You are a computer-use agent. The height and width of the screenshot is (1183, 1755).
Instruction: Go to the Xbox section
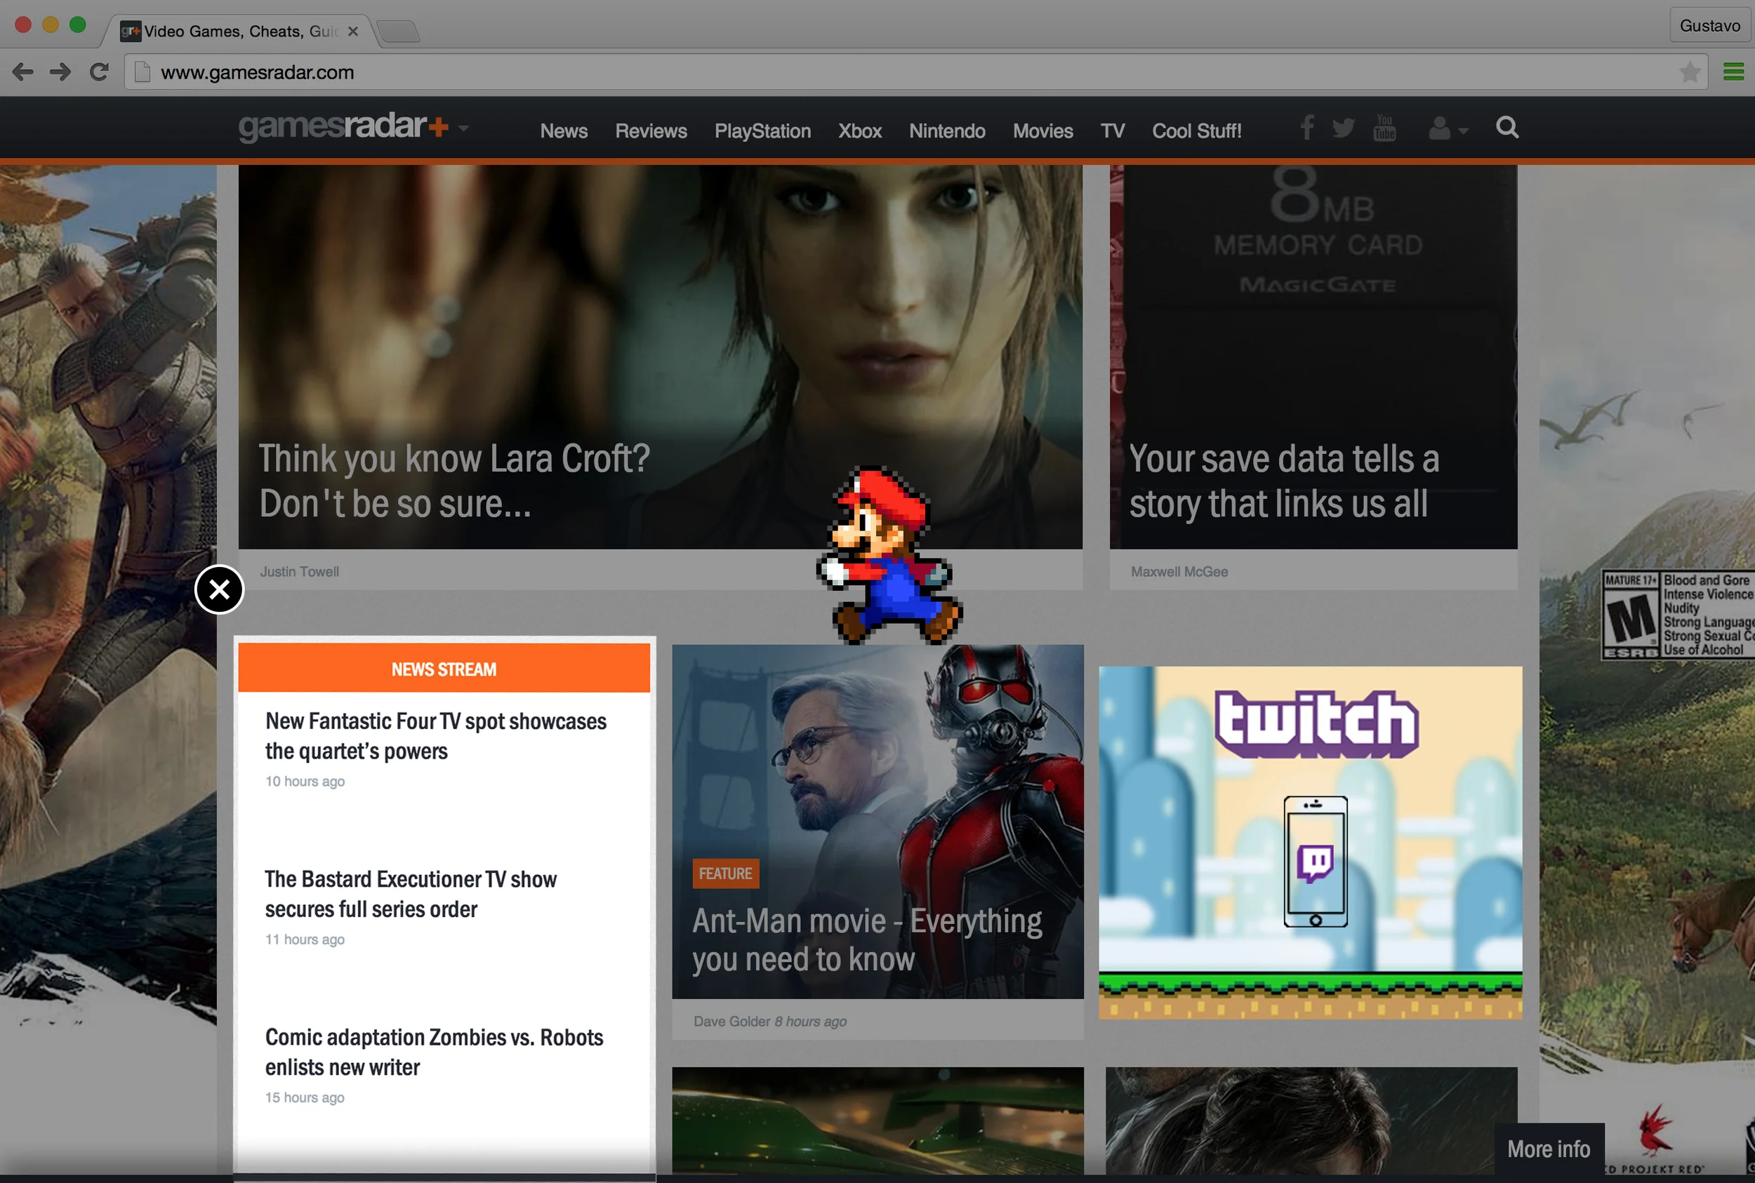tap(860, 131)
